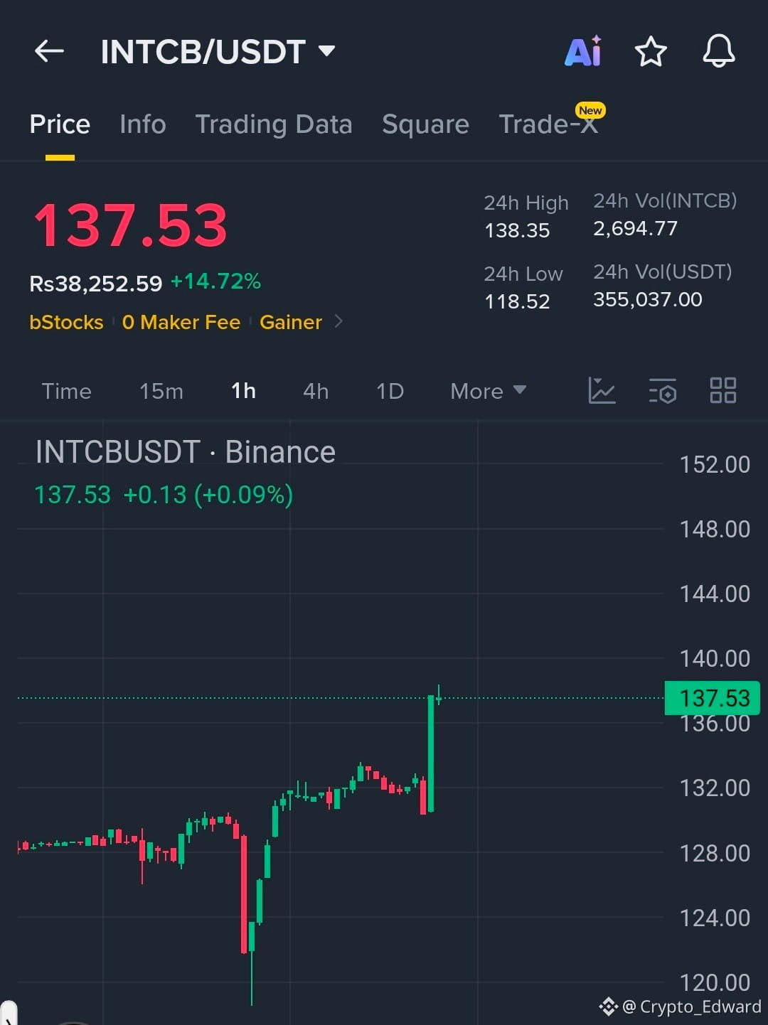The width and height of the screenshot is (768, 1025).
Task: Tap the long red candle at chart low
Action: pos(244,893)
